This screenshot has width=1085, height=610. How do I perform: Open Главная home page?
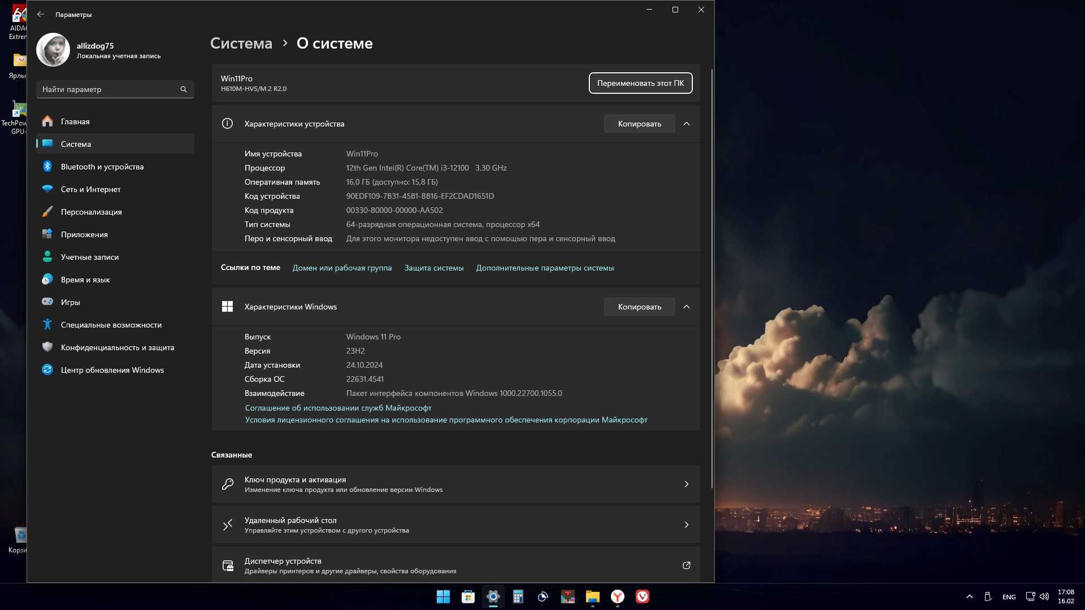pos(115,121)
